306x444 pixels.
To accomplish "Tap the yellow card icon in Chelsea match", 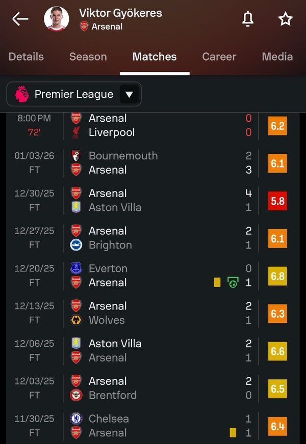I will pos(233,432).
